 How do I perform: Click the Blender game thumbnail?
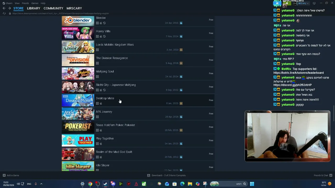[x=78, y=20]
